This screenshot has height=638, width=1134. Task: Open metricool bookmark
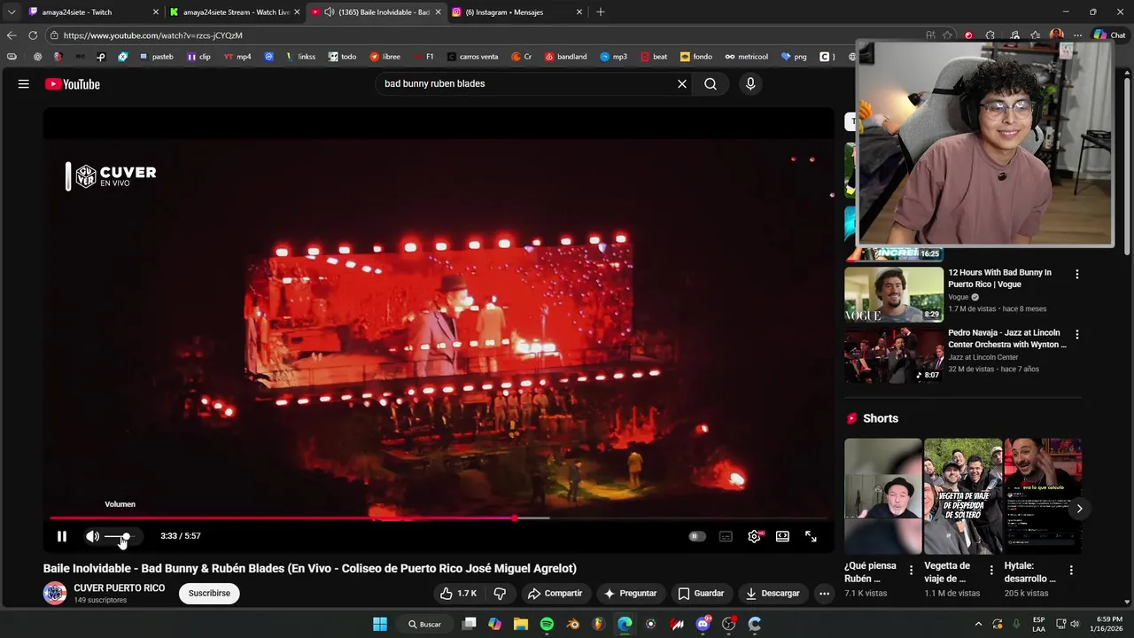coord(747,57)
